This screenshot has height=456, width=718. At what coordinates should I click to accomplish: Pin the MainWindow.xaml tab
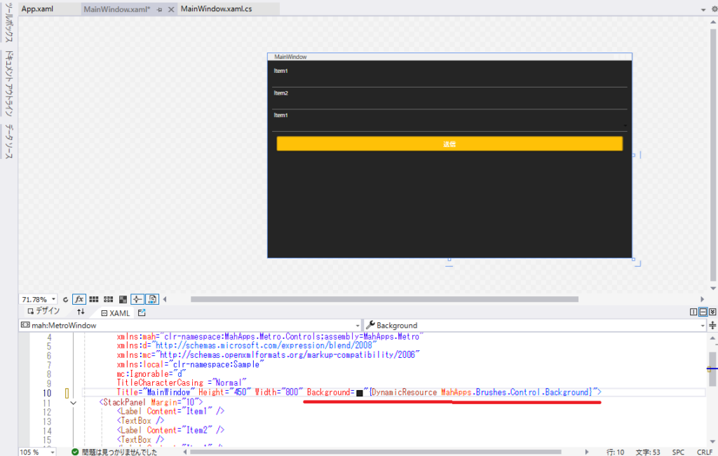159,10
